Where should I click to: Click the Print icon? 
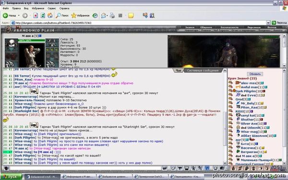click(112, 16)
